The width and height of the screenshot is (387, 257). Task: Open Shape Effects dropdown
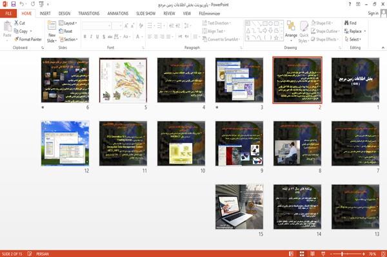coord(324,39)
